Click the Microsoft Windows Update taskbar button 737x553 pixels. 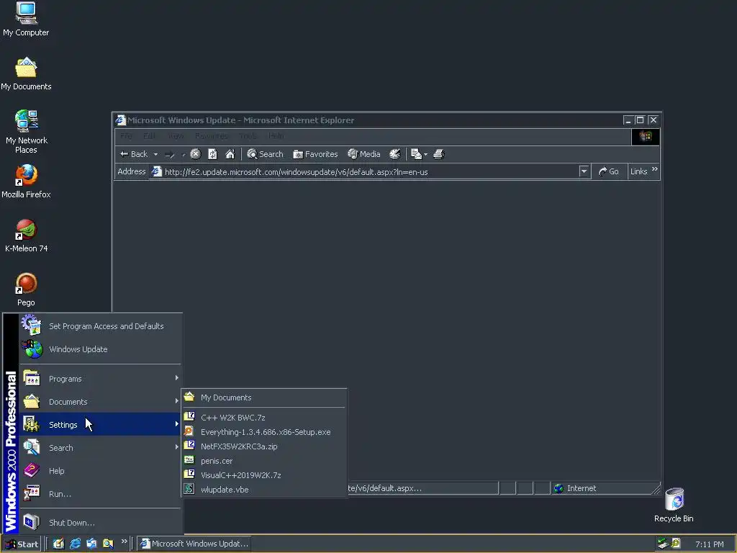[x=194, y=544]
